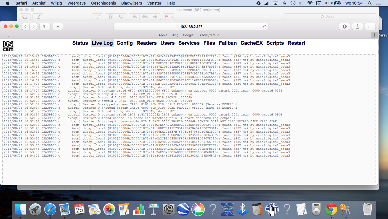Viewport: 388px width, 219px height.
Task: Open System Preferences from the Dock
Action: coord(168,210)
